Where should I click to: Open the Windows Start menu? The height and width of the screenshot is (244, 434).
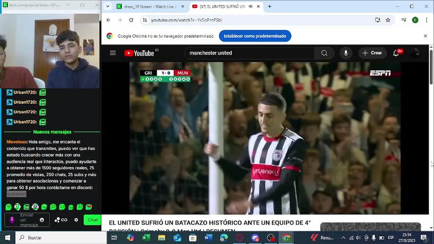point(7,238)
